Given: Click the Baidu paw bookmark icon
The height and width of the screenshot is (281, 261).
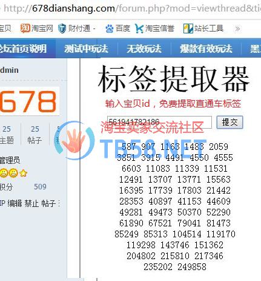Looking at the screenshot, I should [110, 29].
